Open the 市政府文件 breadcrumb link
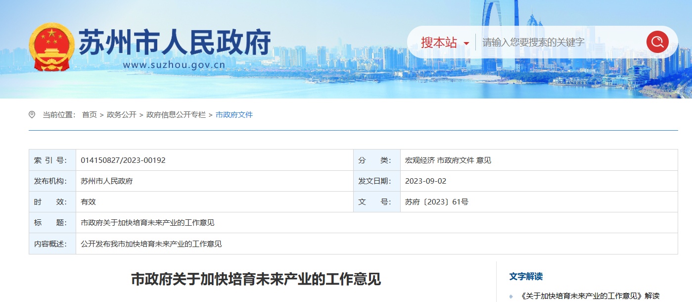The image size is (692, 302). (x=234, y=115)
